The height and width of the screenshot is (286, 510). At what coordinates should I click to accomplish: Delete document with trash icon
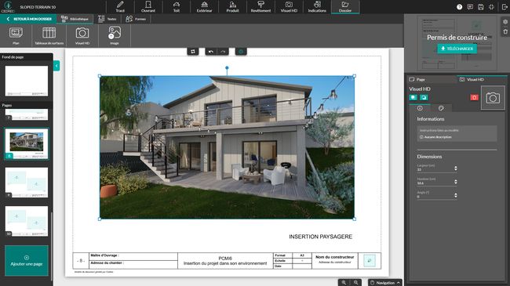pyautogui.click(x=505, y=31)
